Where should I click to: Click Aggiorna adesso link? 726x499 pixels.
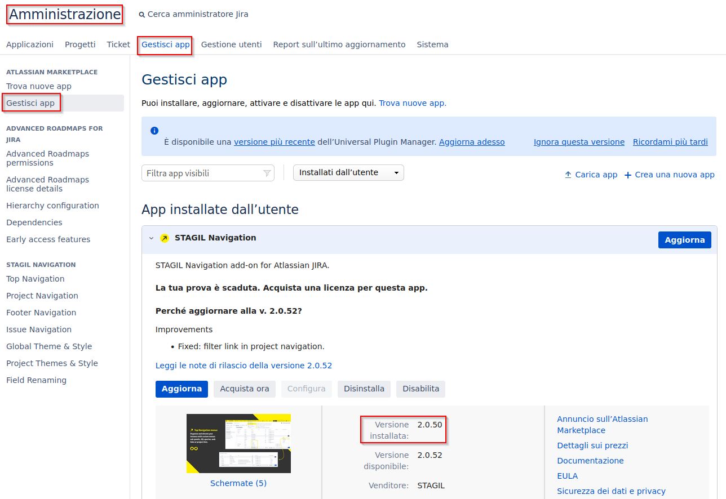[472, 142]
